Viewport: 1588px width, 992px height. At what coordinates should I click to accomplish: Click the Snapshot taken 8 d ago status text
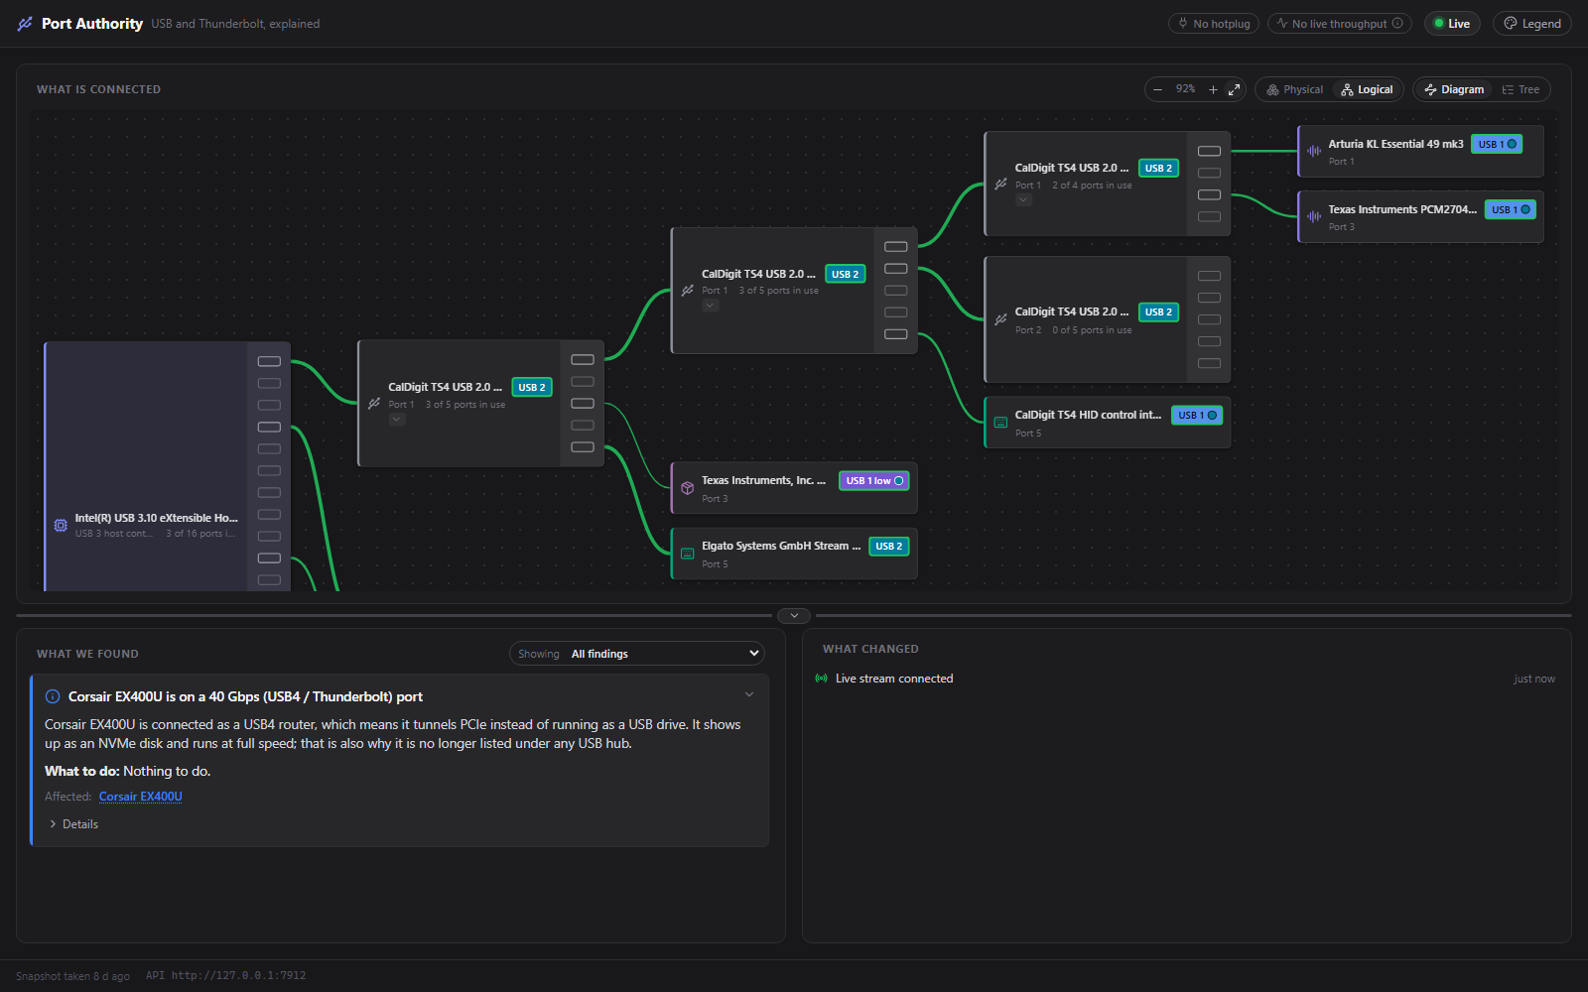pos(72,976)
